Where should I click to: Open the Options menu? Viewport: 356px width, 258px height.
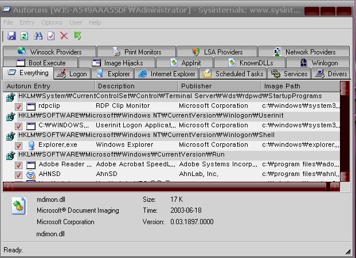52,22
